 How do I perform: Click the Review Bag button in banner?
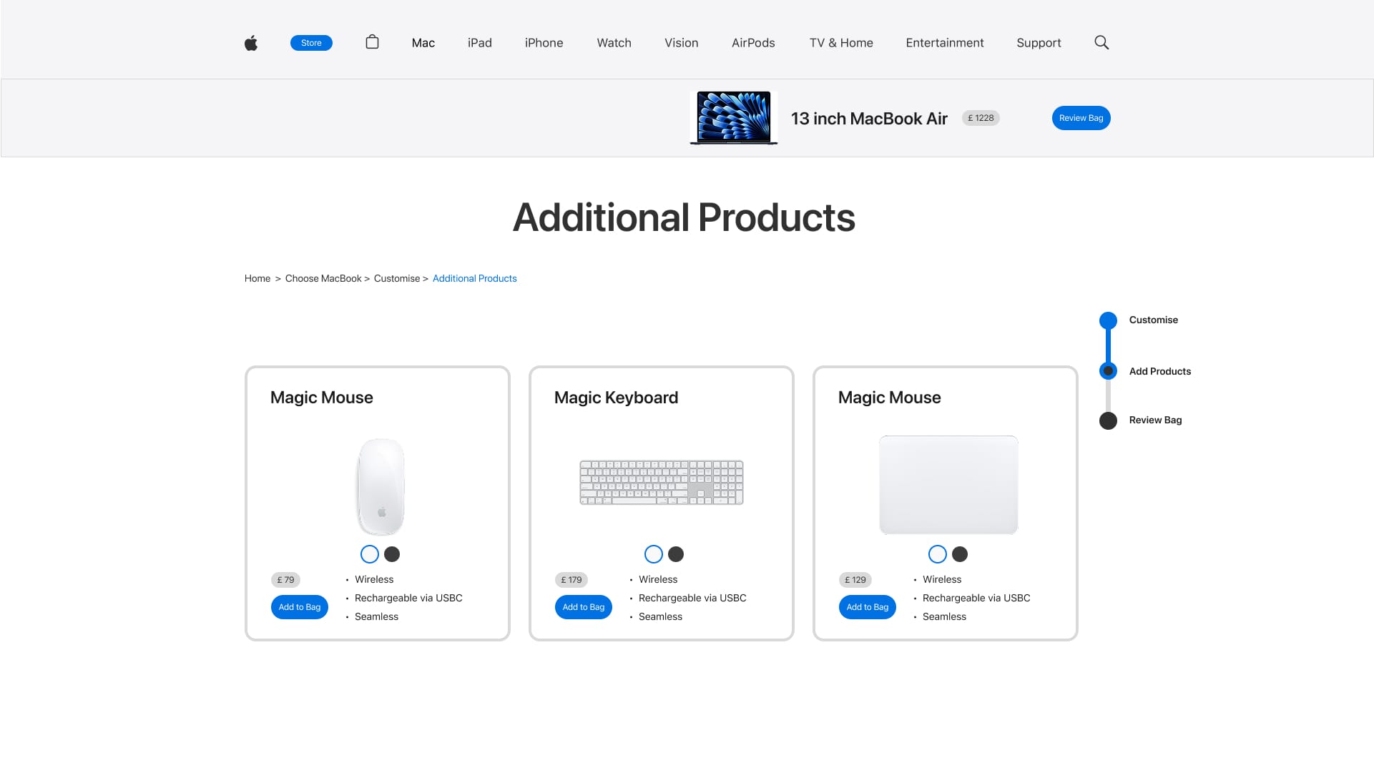point(1081,118)
